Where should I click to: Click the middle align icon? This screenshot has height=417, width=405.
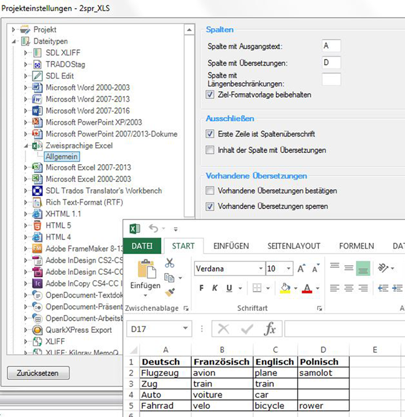pos(349,268)
